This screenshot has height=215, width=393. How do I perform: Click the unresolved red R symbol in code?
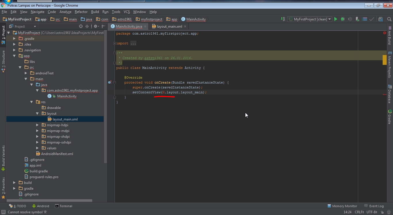click(163, 92)
